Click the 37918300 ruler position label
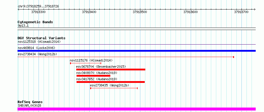The image size is (264, 112). (38, 12)
